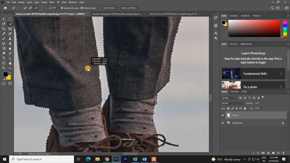
Task: Toggle Sample All Layers checkbox
Action: 62,8
